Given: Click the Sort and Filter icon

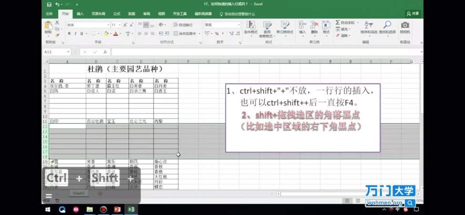Looking at the screenshot, I should pyautogui.click(x=369, y=25).
